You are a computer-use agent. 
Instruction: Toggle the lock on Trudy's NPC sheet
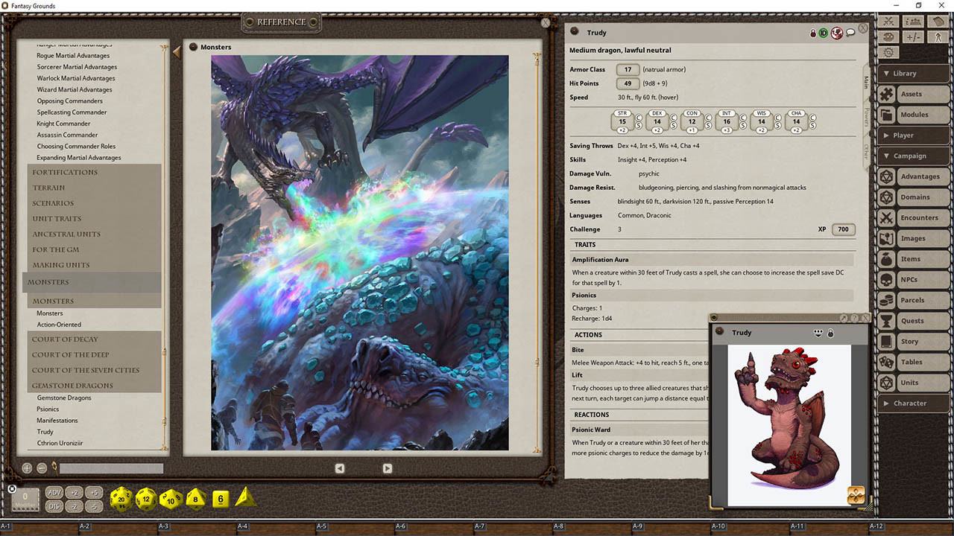813,33
